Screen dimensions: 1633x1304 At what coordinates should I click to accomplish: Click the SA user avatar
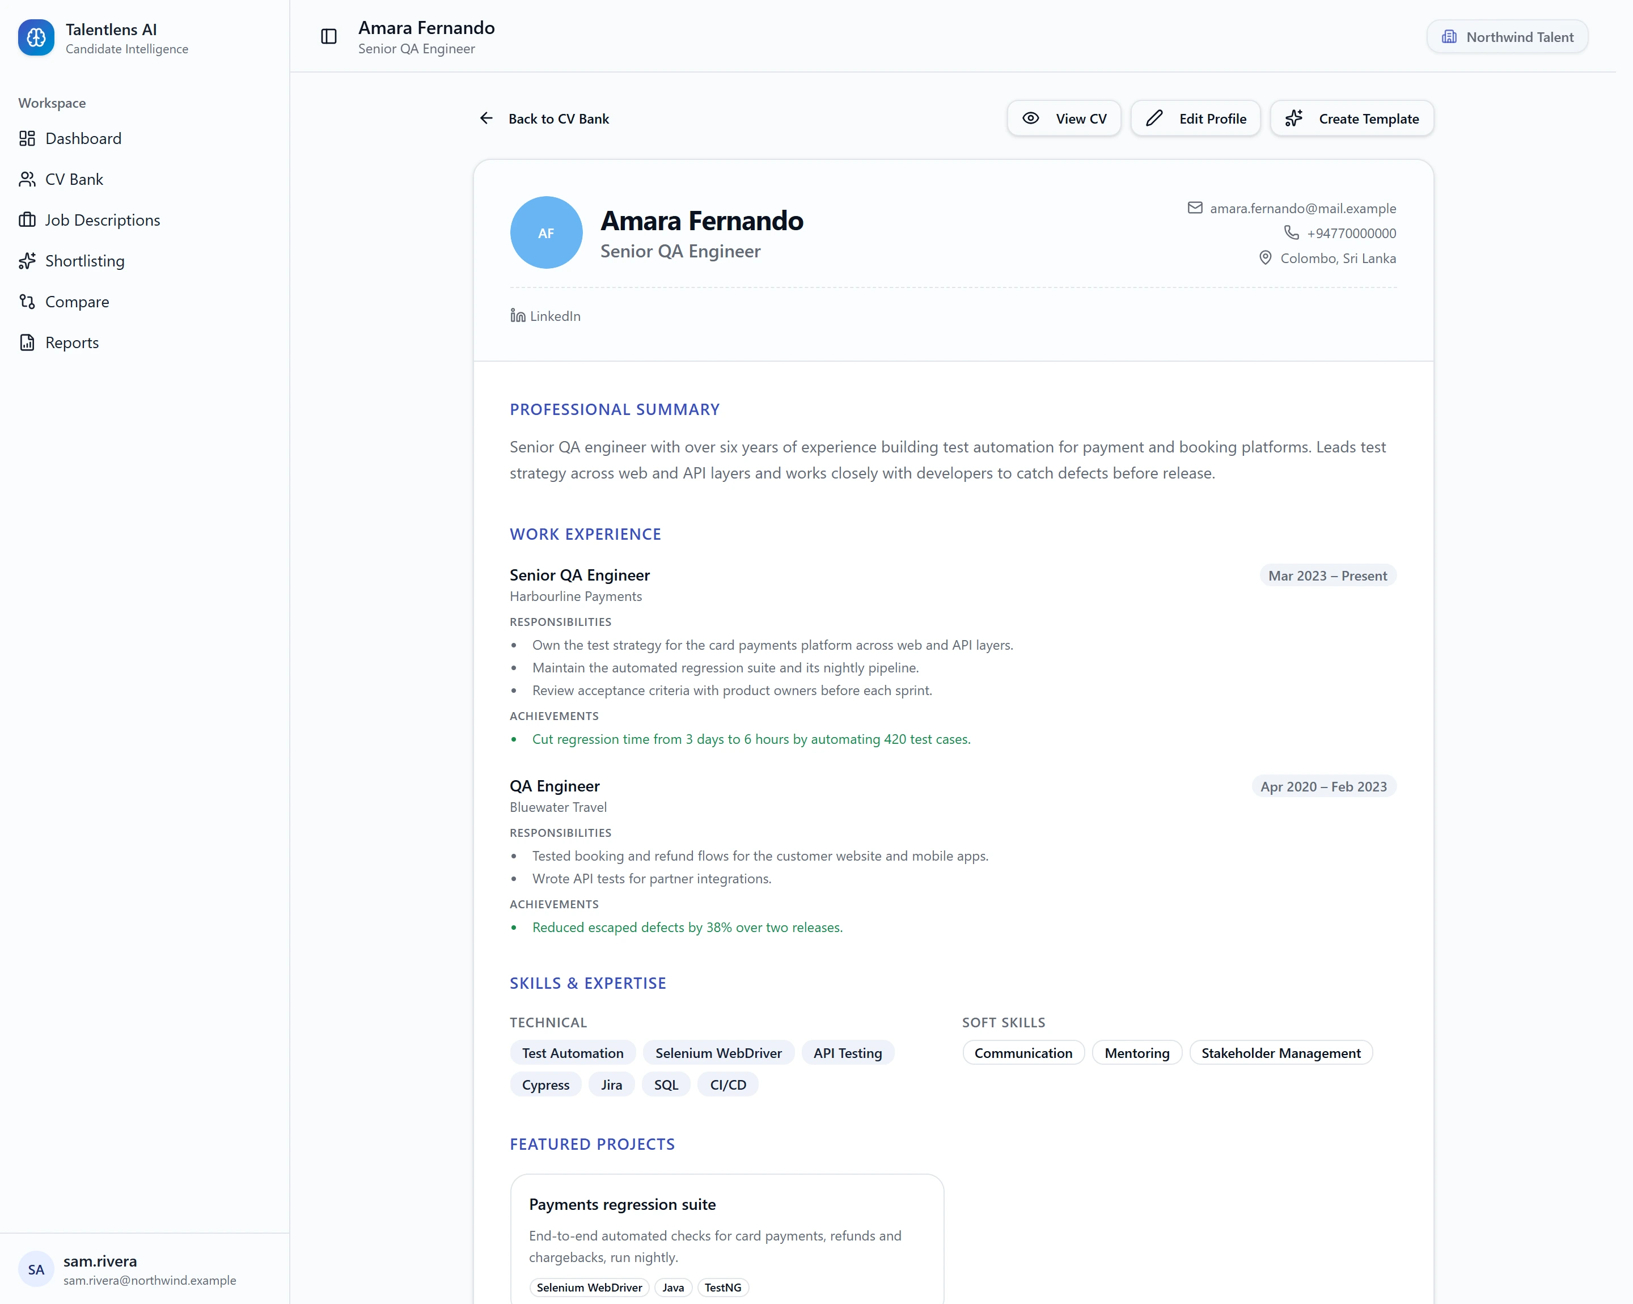pos(36,1269)
